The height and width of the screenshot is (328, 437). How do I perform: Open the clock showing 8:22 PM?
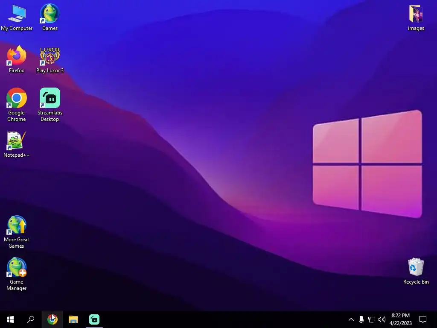(x=400, y=319)
